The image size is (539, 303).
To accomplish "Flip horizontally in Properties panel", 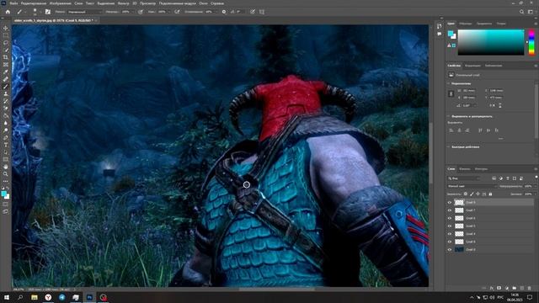I will [x=494, y=105].
